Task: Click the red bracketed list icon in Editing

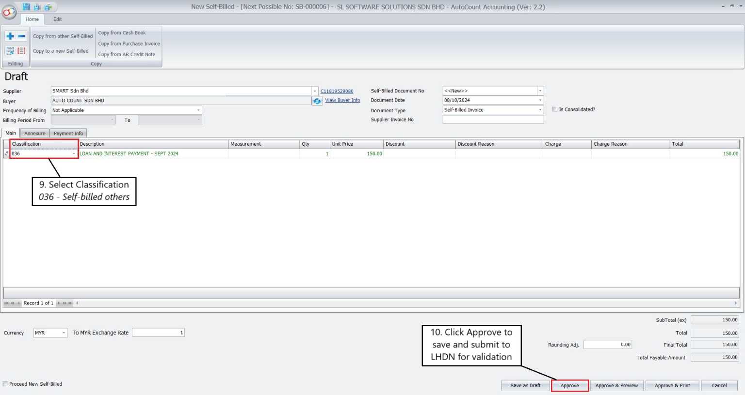Action: (x=21, y=51)
